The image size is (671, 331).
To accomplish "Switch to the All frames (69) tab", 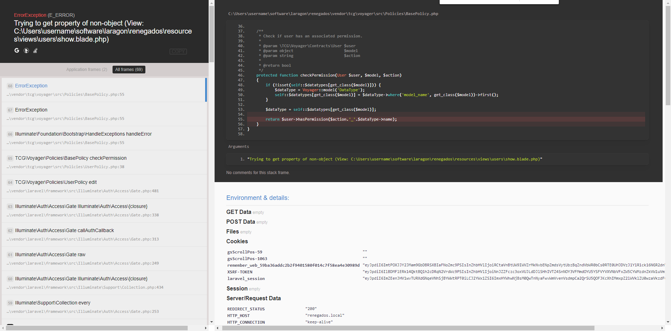I will [x=129, y=69].
